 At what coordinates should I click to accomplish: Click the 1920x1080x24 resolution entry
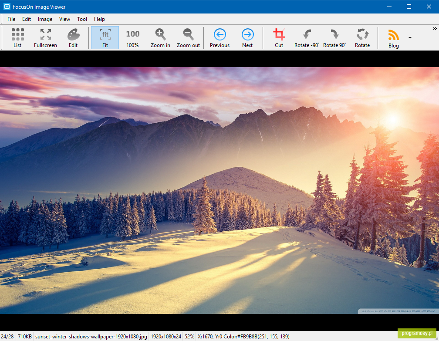click(x=166, y=337)
